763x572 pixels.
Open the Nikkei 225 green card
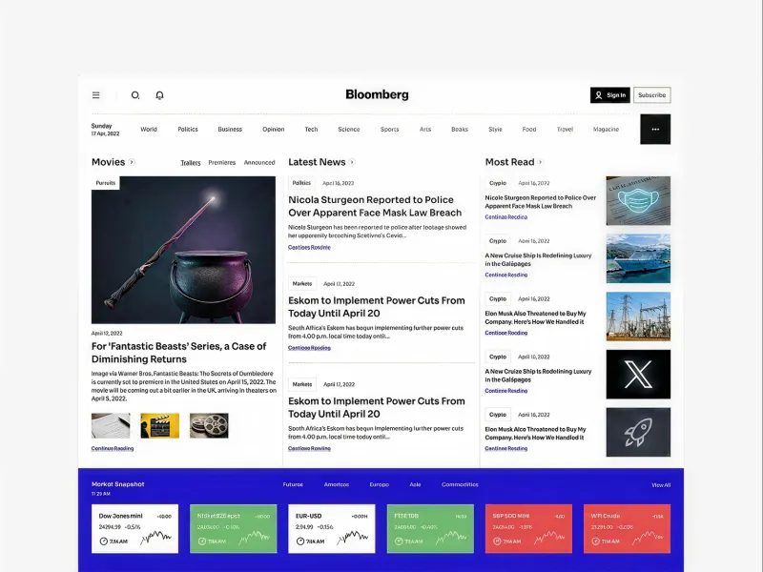[x=234, y=529]
